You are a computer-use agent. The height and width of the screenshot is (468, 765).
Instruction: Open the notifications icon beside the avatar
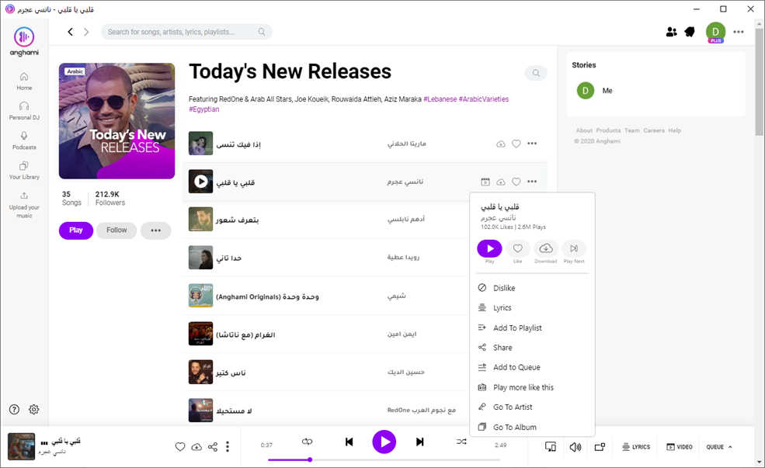coord(690,32)
